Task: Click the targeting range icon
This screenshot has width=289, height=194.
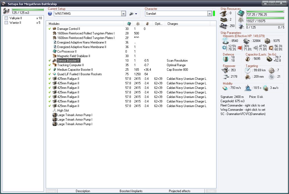Action: click(248, 70)
